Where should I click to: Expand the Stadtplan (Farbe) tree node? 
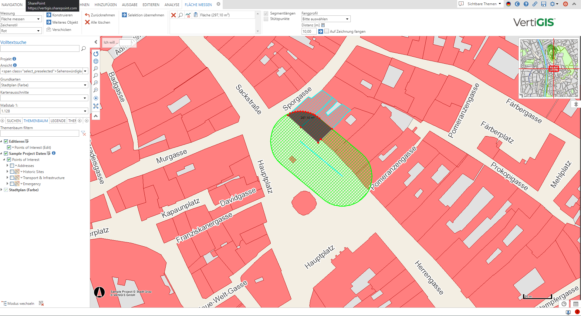tap(2, 190)
